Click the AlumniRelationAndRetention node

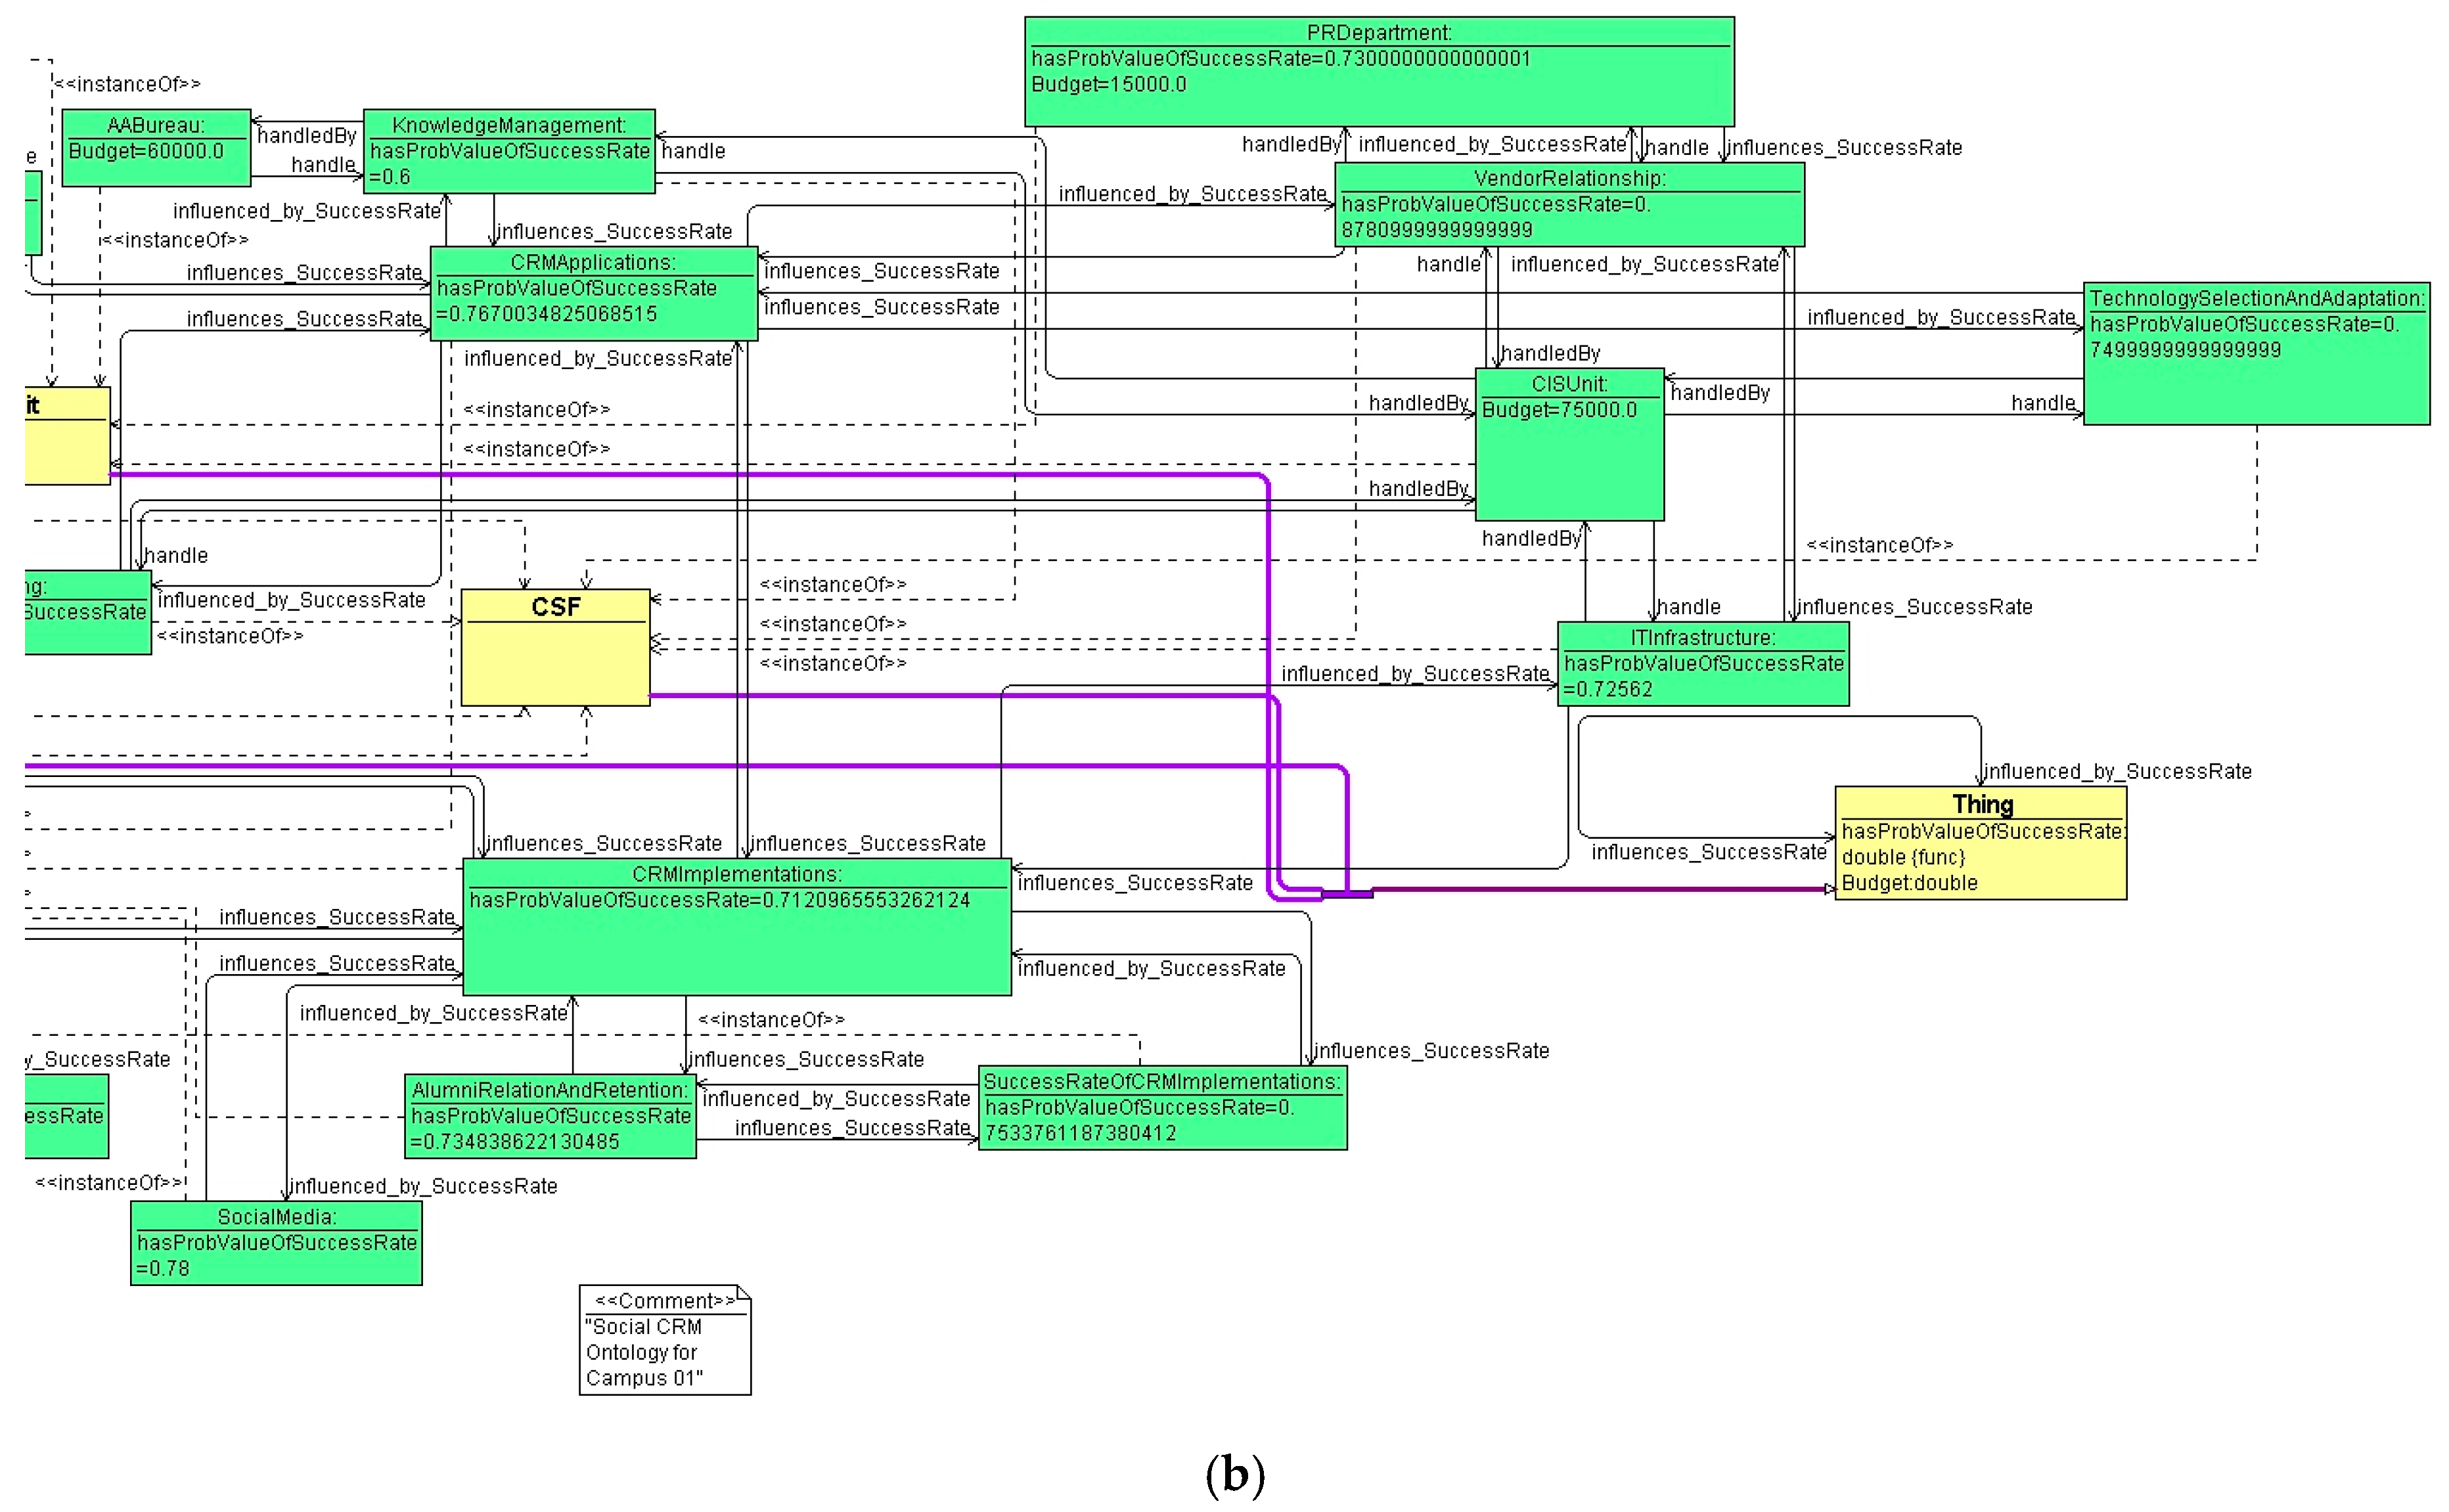pyautogui.click(x=550, y=1116)
